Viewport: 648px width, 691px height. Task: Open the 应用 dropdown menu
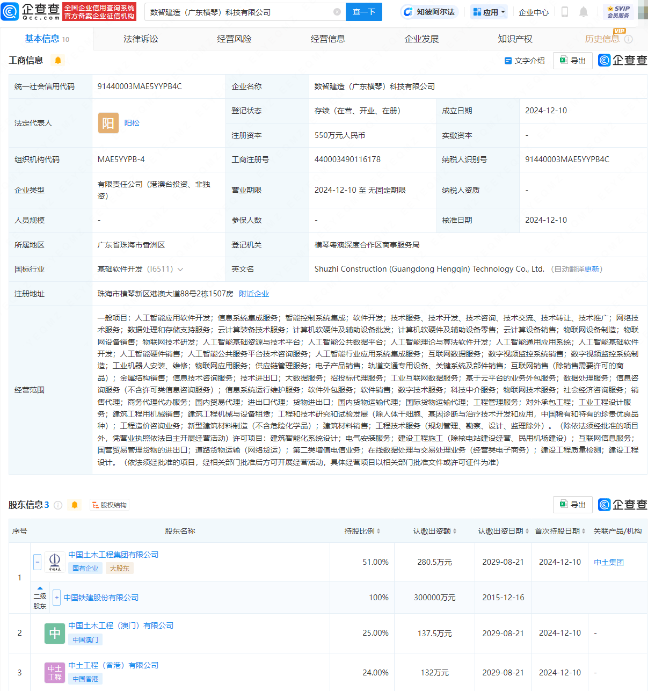pos(489,12)
